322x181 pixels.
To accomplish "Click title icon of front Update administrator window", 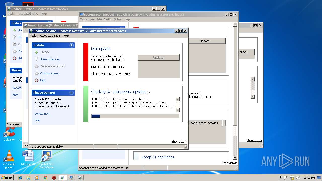I will point(31,31).
